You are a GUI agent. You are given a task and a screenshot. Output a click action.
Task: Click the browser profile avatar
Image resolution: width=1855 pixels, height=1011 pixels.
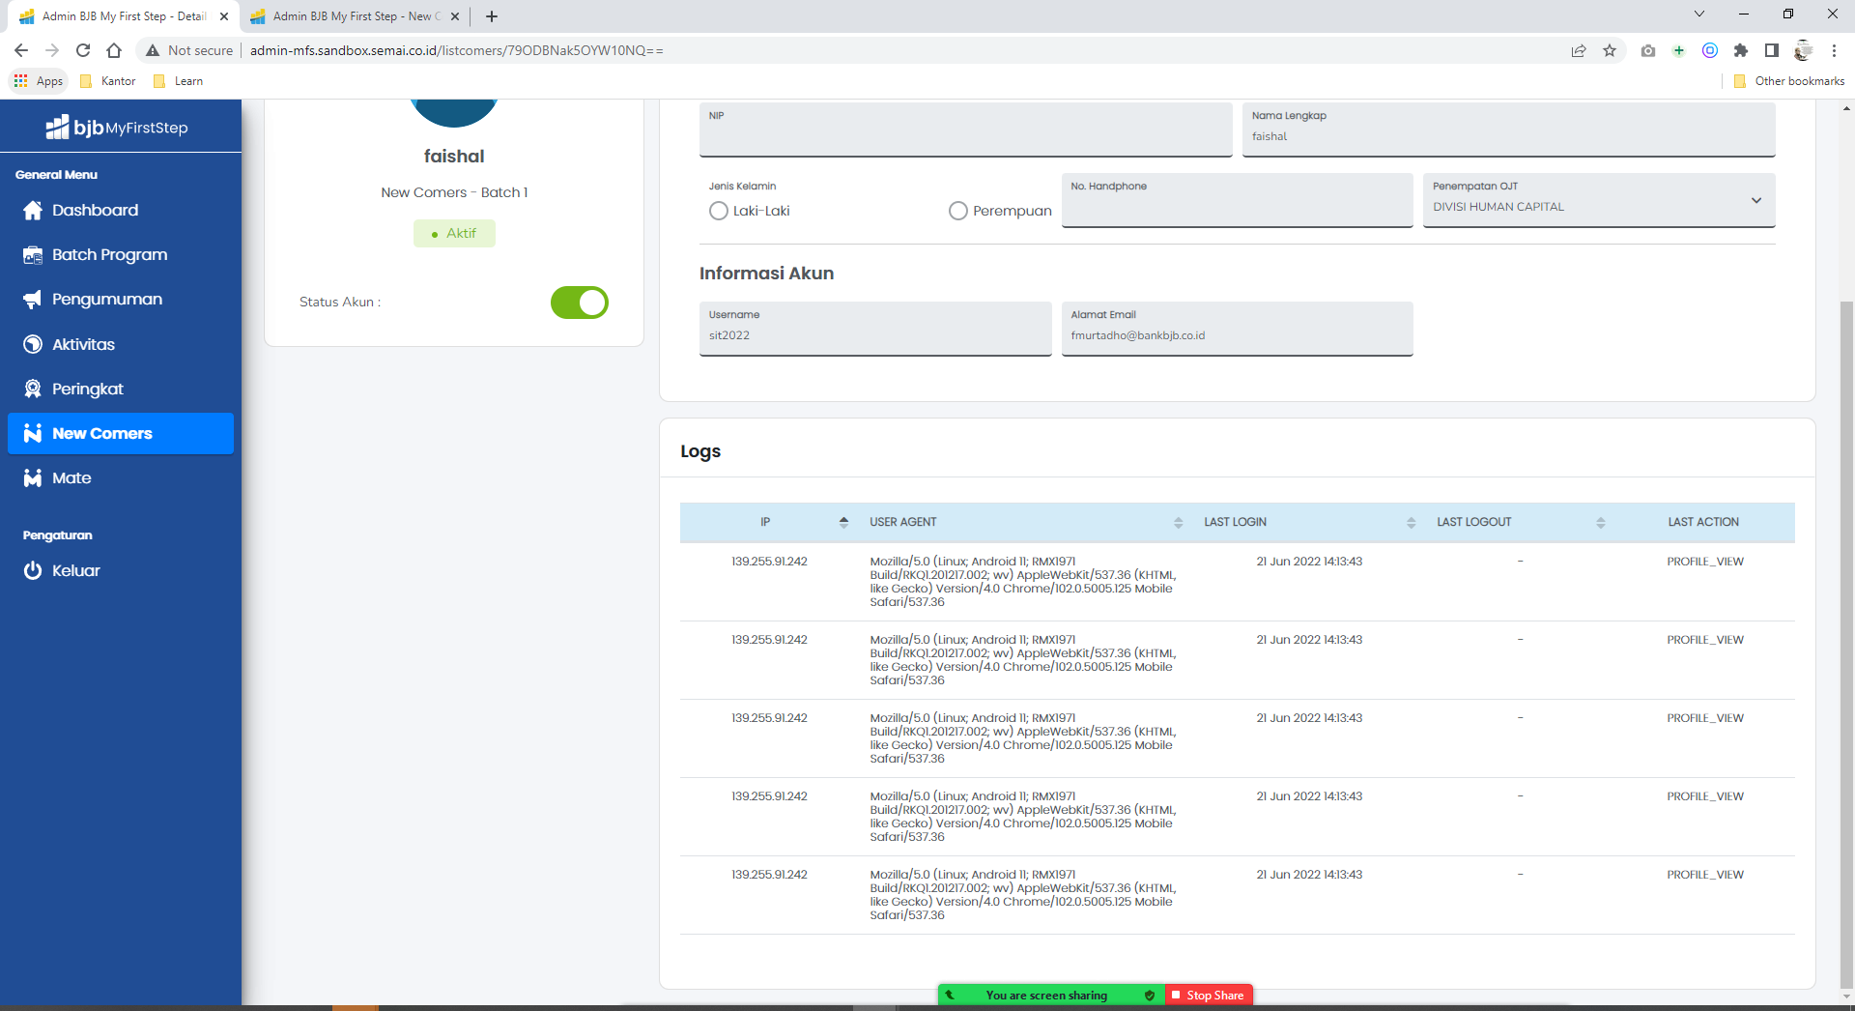(x=1803, y=50)
